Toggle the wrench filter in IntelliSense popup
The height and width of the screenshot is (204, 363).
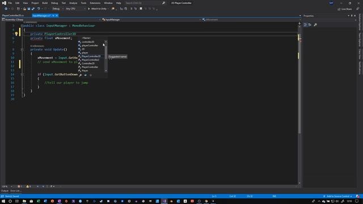tap(81, 75)
